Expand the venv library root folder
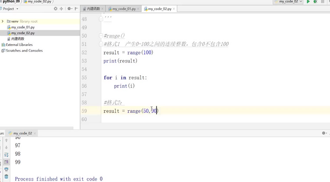 pos(2,21)
